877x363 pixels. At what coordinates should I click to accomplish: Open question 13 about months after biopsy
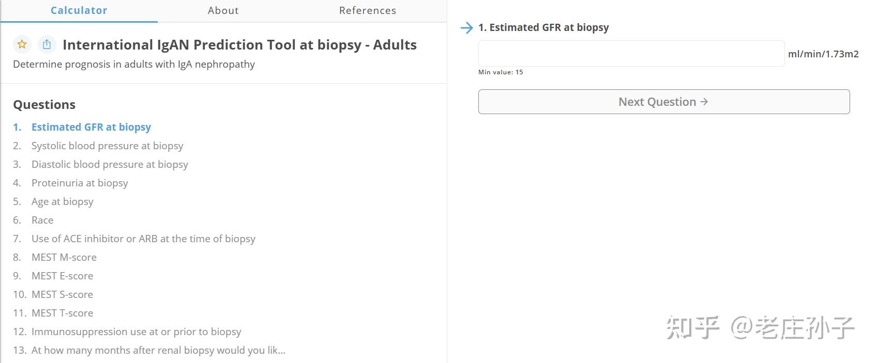(x=158, y=350)
